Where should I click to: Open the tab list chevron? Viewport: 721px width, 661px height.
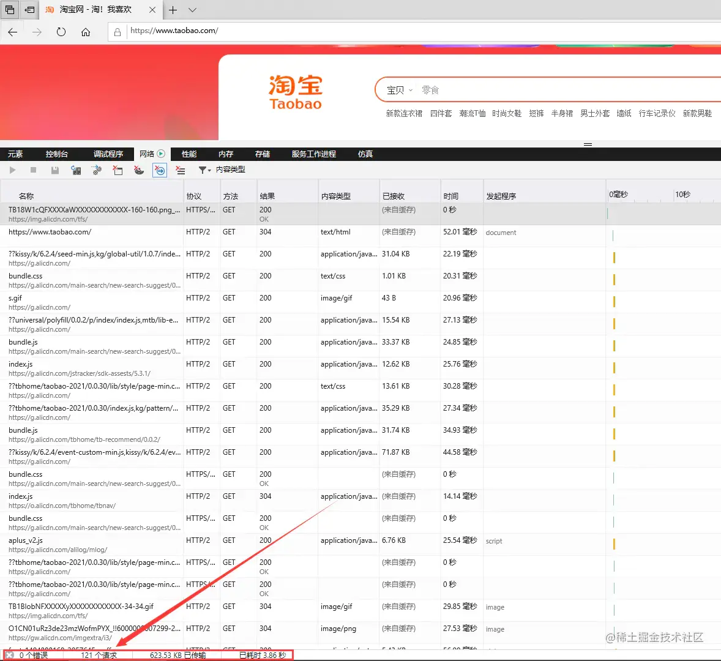(x=193, y=10)
